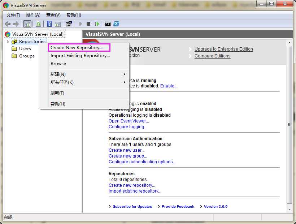Click the Groups folder icon
This screenshot has width=296, height=224.
(14, 56)
